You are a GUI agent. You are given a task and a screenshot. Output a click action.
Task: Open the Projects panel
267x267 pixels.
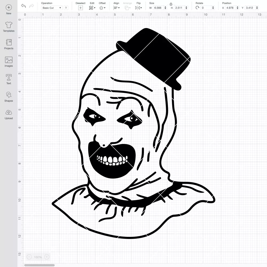(9, 44)
